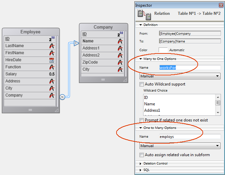This screenshot has width=225, height=175.
Task: Click the alpha type icon beside ZipCode
Action: tap(120, 62)
